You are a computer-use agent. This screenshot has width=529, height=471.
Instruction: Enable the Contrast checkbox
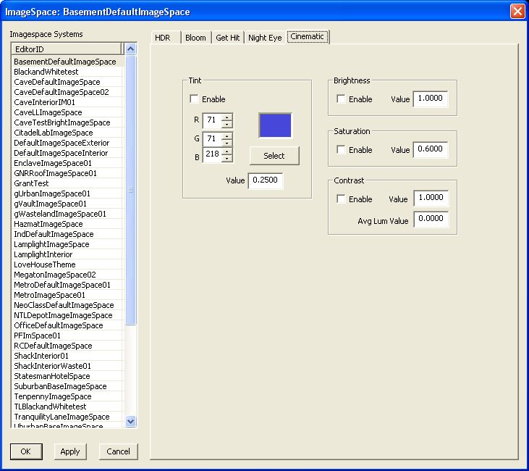[x=341, y=199]
